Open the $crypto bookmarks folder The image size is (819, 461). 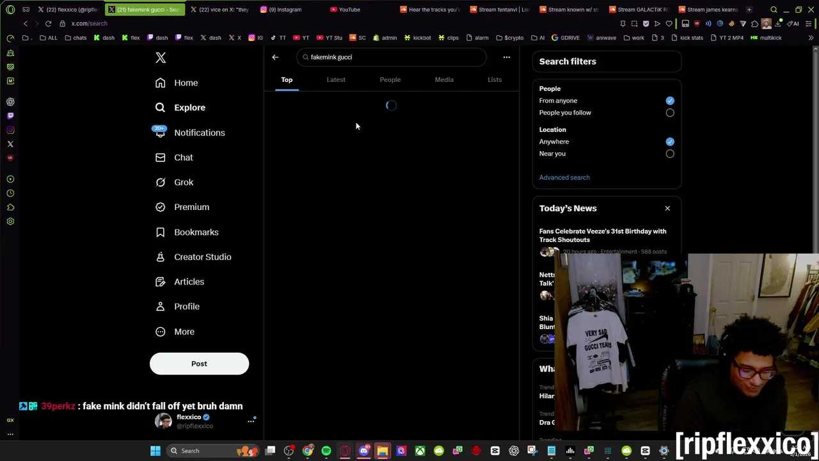509,38
